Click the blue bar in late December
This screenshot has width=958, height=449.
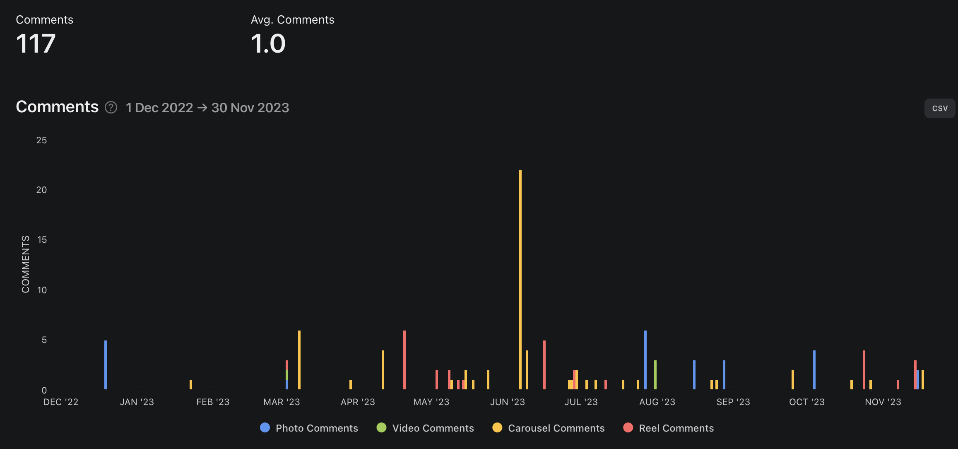pos(106,365)
